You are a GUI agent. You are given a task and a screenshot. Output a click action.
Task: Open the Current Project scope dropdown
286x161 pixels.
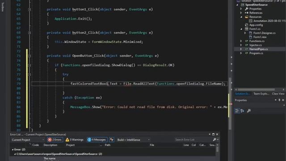tap(28, 140)
